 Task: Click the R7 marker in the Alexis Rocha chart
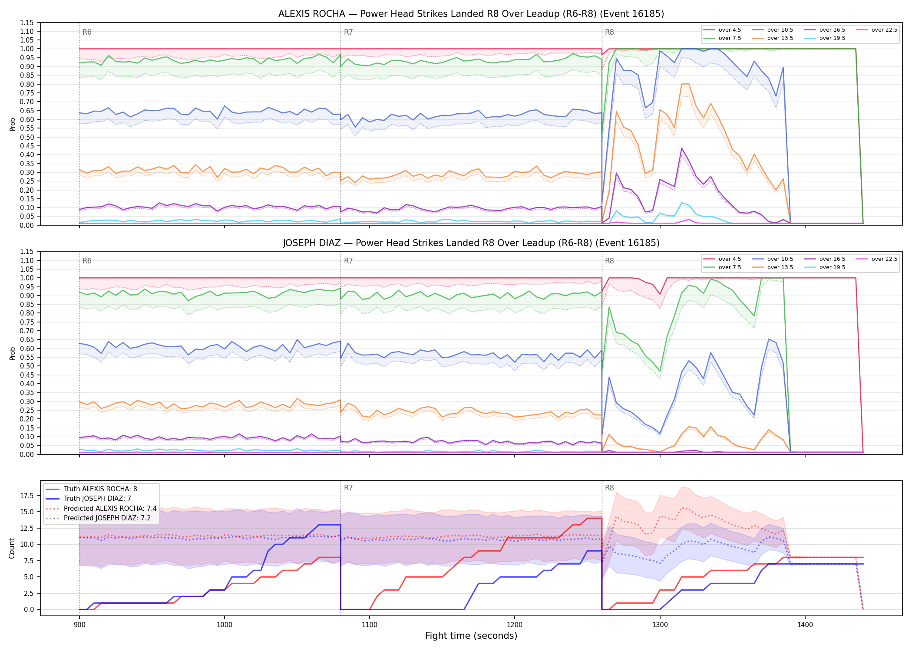[348, 32]
